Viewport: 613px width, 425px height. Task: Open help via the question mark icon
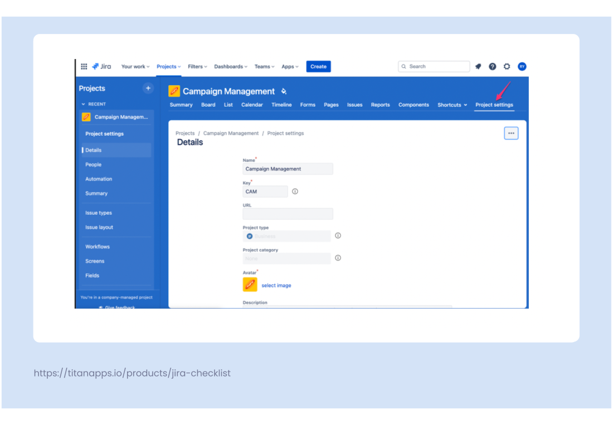[492, 66]
